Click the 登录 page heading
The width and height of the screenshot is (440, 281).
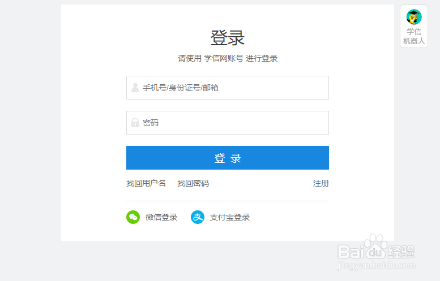pyautogui.click(x=228, y=38)
